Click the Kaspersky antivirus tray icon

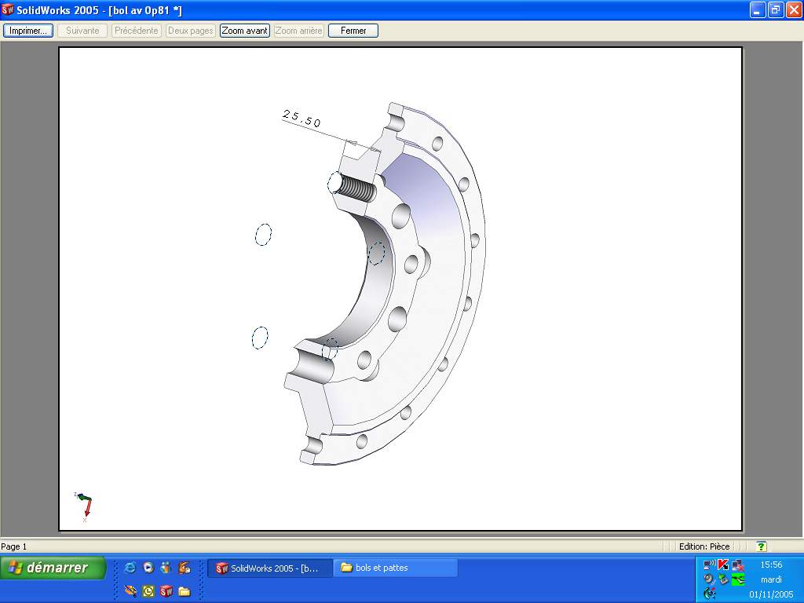[x=723, y=565]
